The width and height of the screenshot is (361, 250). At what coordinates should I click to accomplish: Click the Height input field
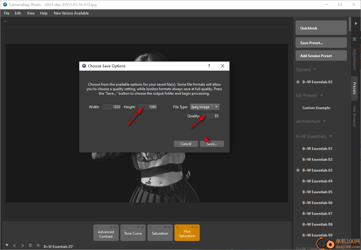click(147, 107)
